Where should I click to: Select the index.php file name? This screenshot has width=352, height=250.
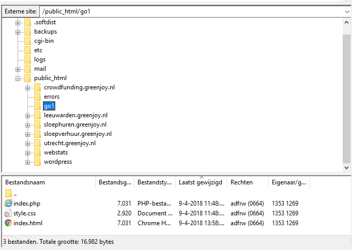point(27,204)
